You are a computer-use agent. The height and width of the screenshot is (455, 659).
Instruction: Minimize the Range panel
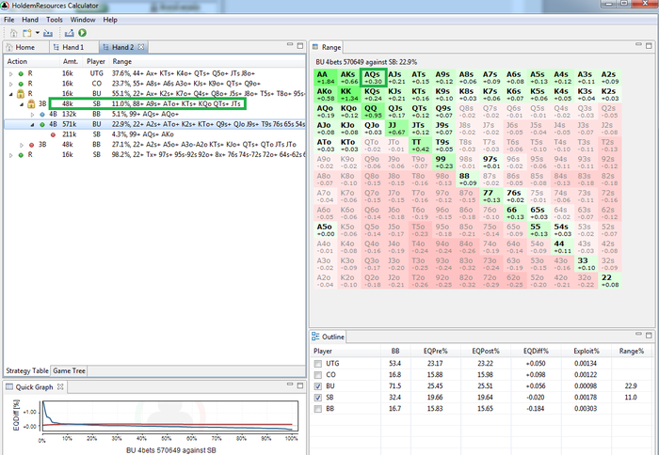click(x=639, y=44)
